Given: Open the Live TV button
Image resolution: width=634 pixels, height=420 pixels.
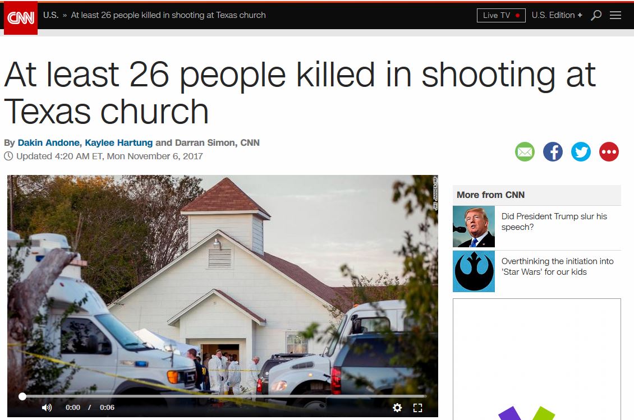Looking at the screenshot, I should click(x=501, y=15).
